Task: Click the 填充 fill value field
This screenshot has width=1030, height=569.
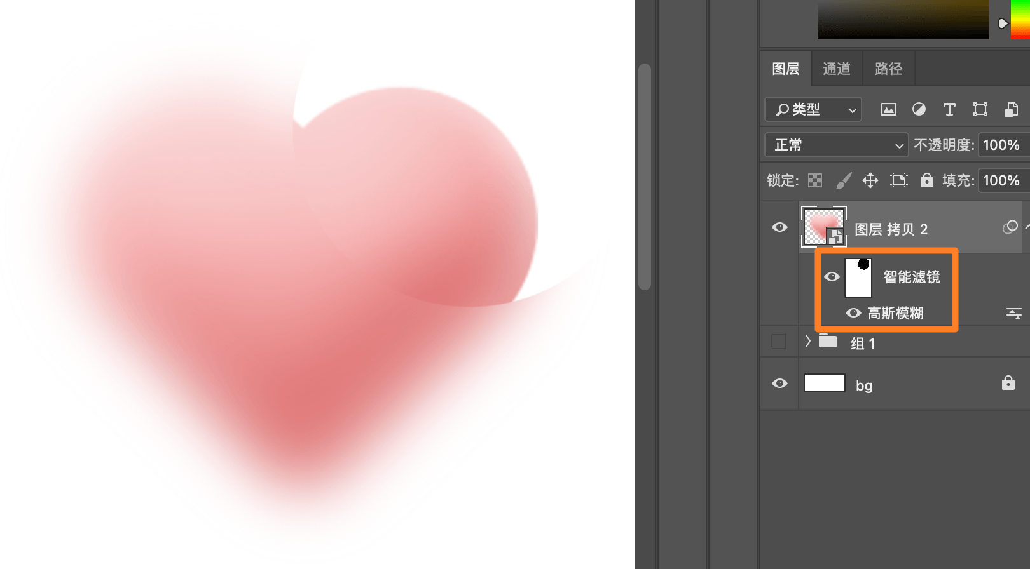Action: [x=1003, y=180]
